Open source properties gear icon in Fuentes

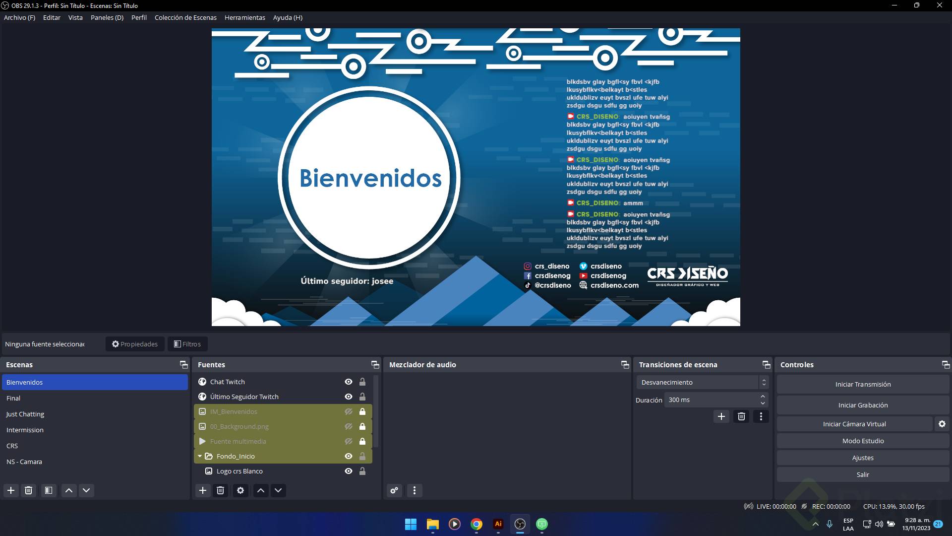pos(240,490)
